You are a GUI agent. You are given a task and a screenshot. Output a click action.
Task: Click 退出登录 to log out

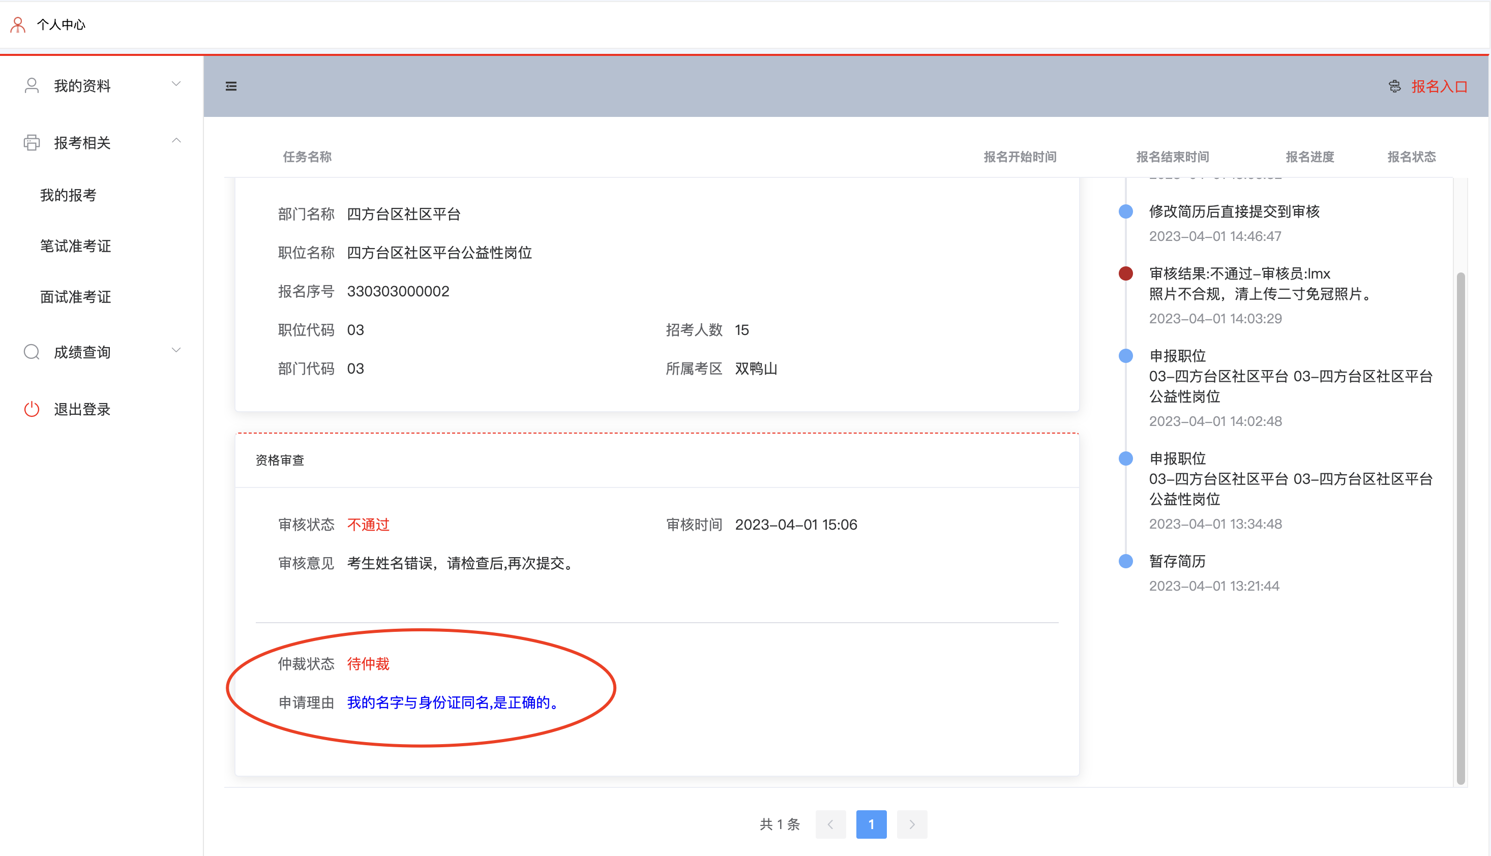pos(82,409)
